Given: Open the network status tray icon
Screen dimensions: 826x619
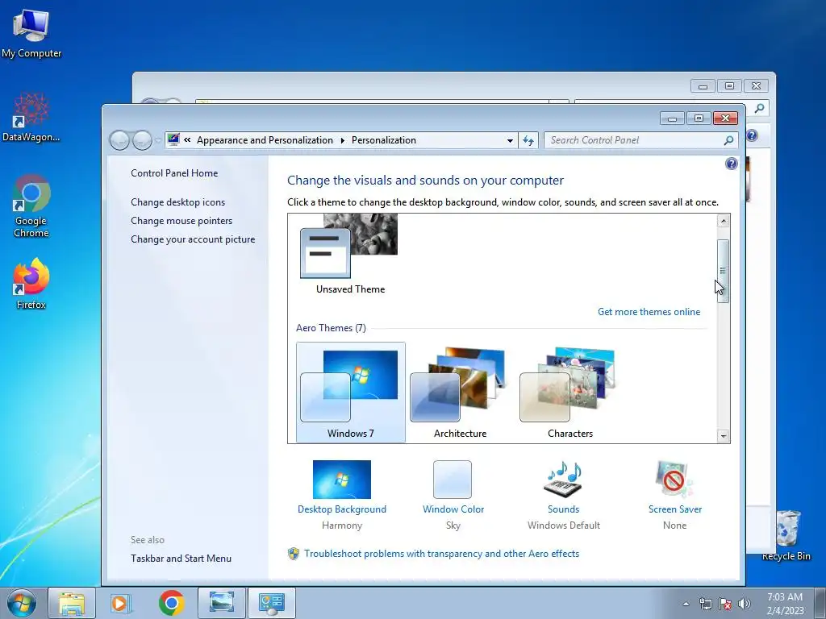Looking at the screenshot, I should [705, 604].
